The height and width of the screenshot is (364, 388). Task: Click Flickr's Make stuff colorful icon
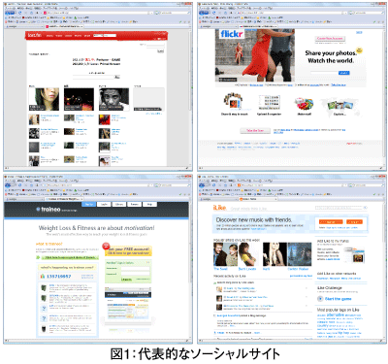[304, 104]
